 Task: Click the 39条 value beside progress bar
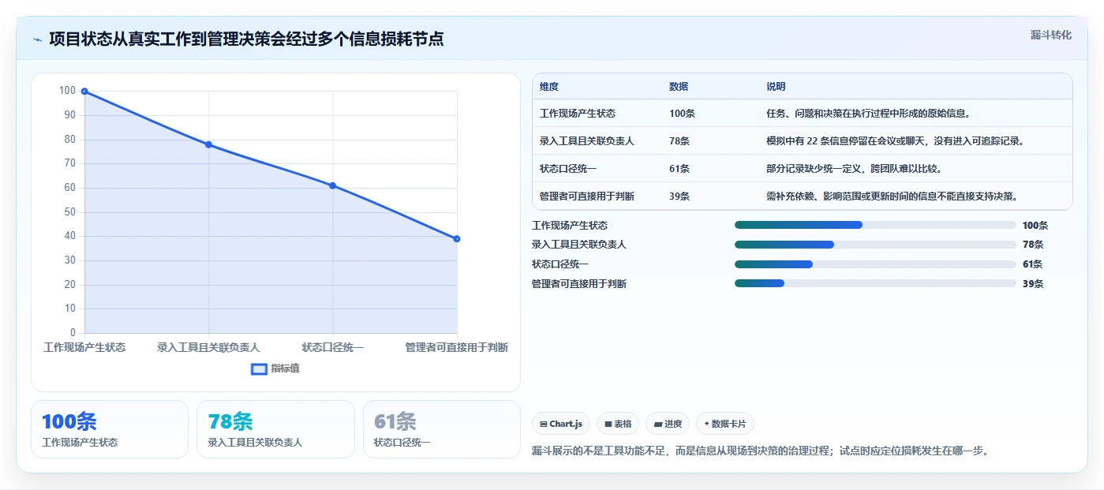(x=1033, y=284)
